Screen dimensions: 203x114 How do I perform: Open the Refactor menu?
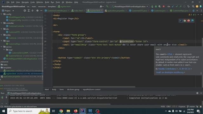point(40,2)
